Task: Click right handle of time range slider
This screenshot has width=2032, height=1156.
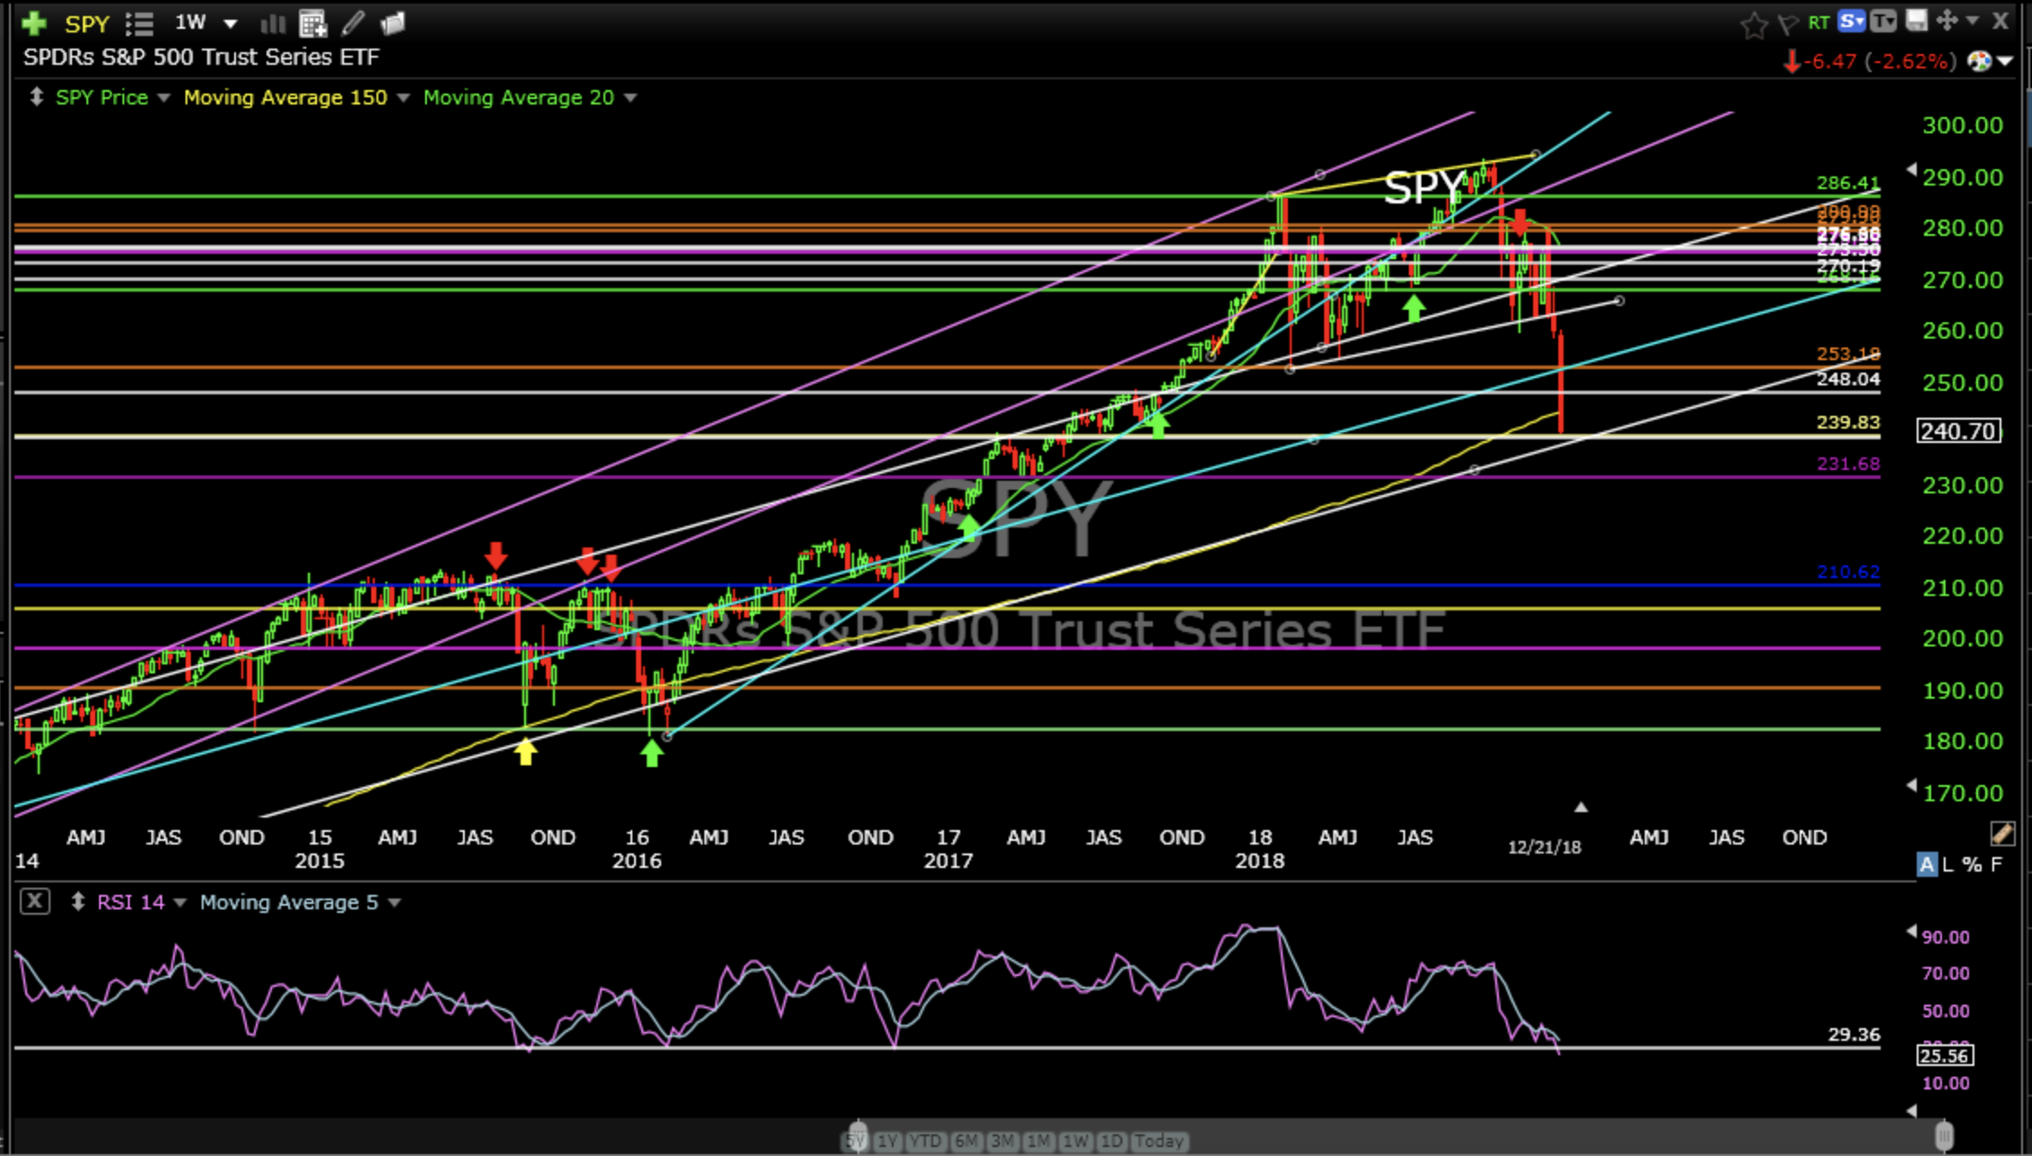Action: coord(1944,1134)
